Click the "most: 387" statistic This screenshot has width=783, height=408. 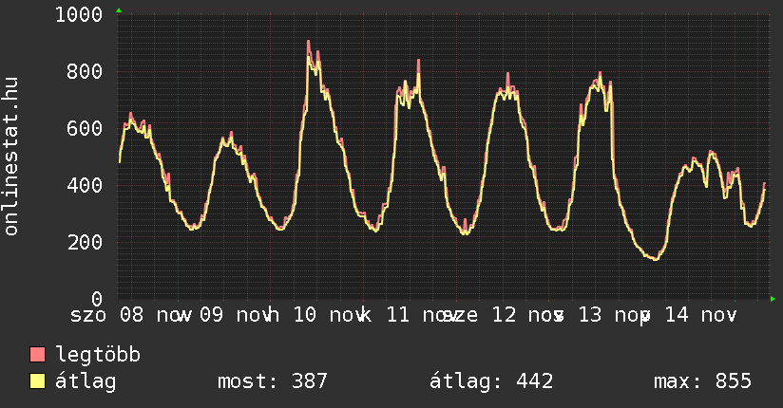(273, 381)
